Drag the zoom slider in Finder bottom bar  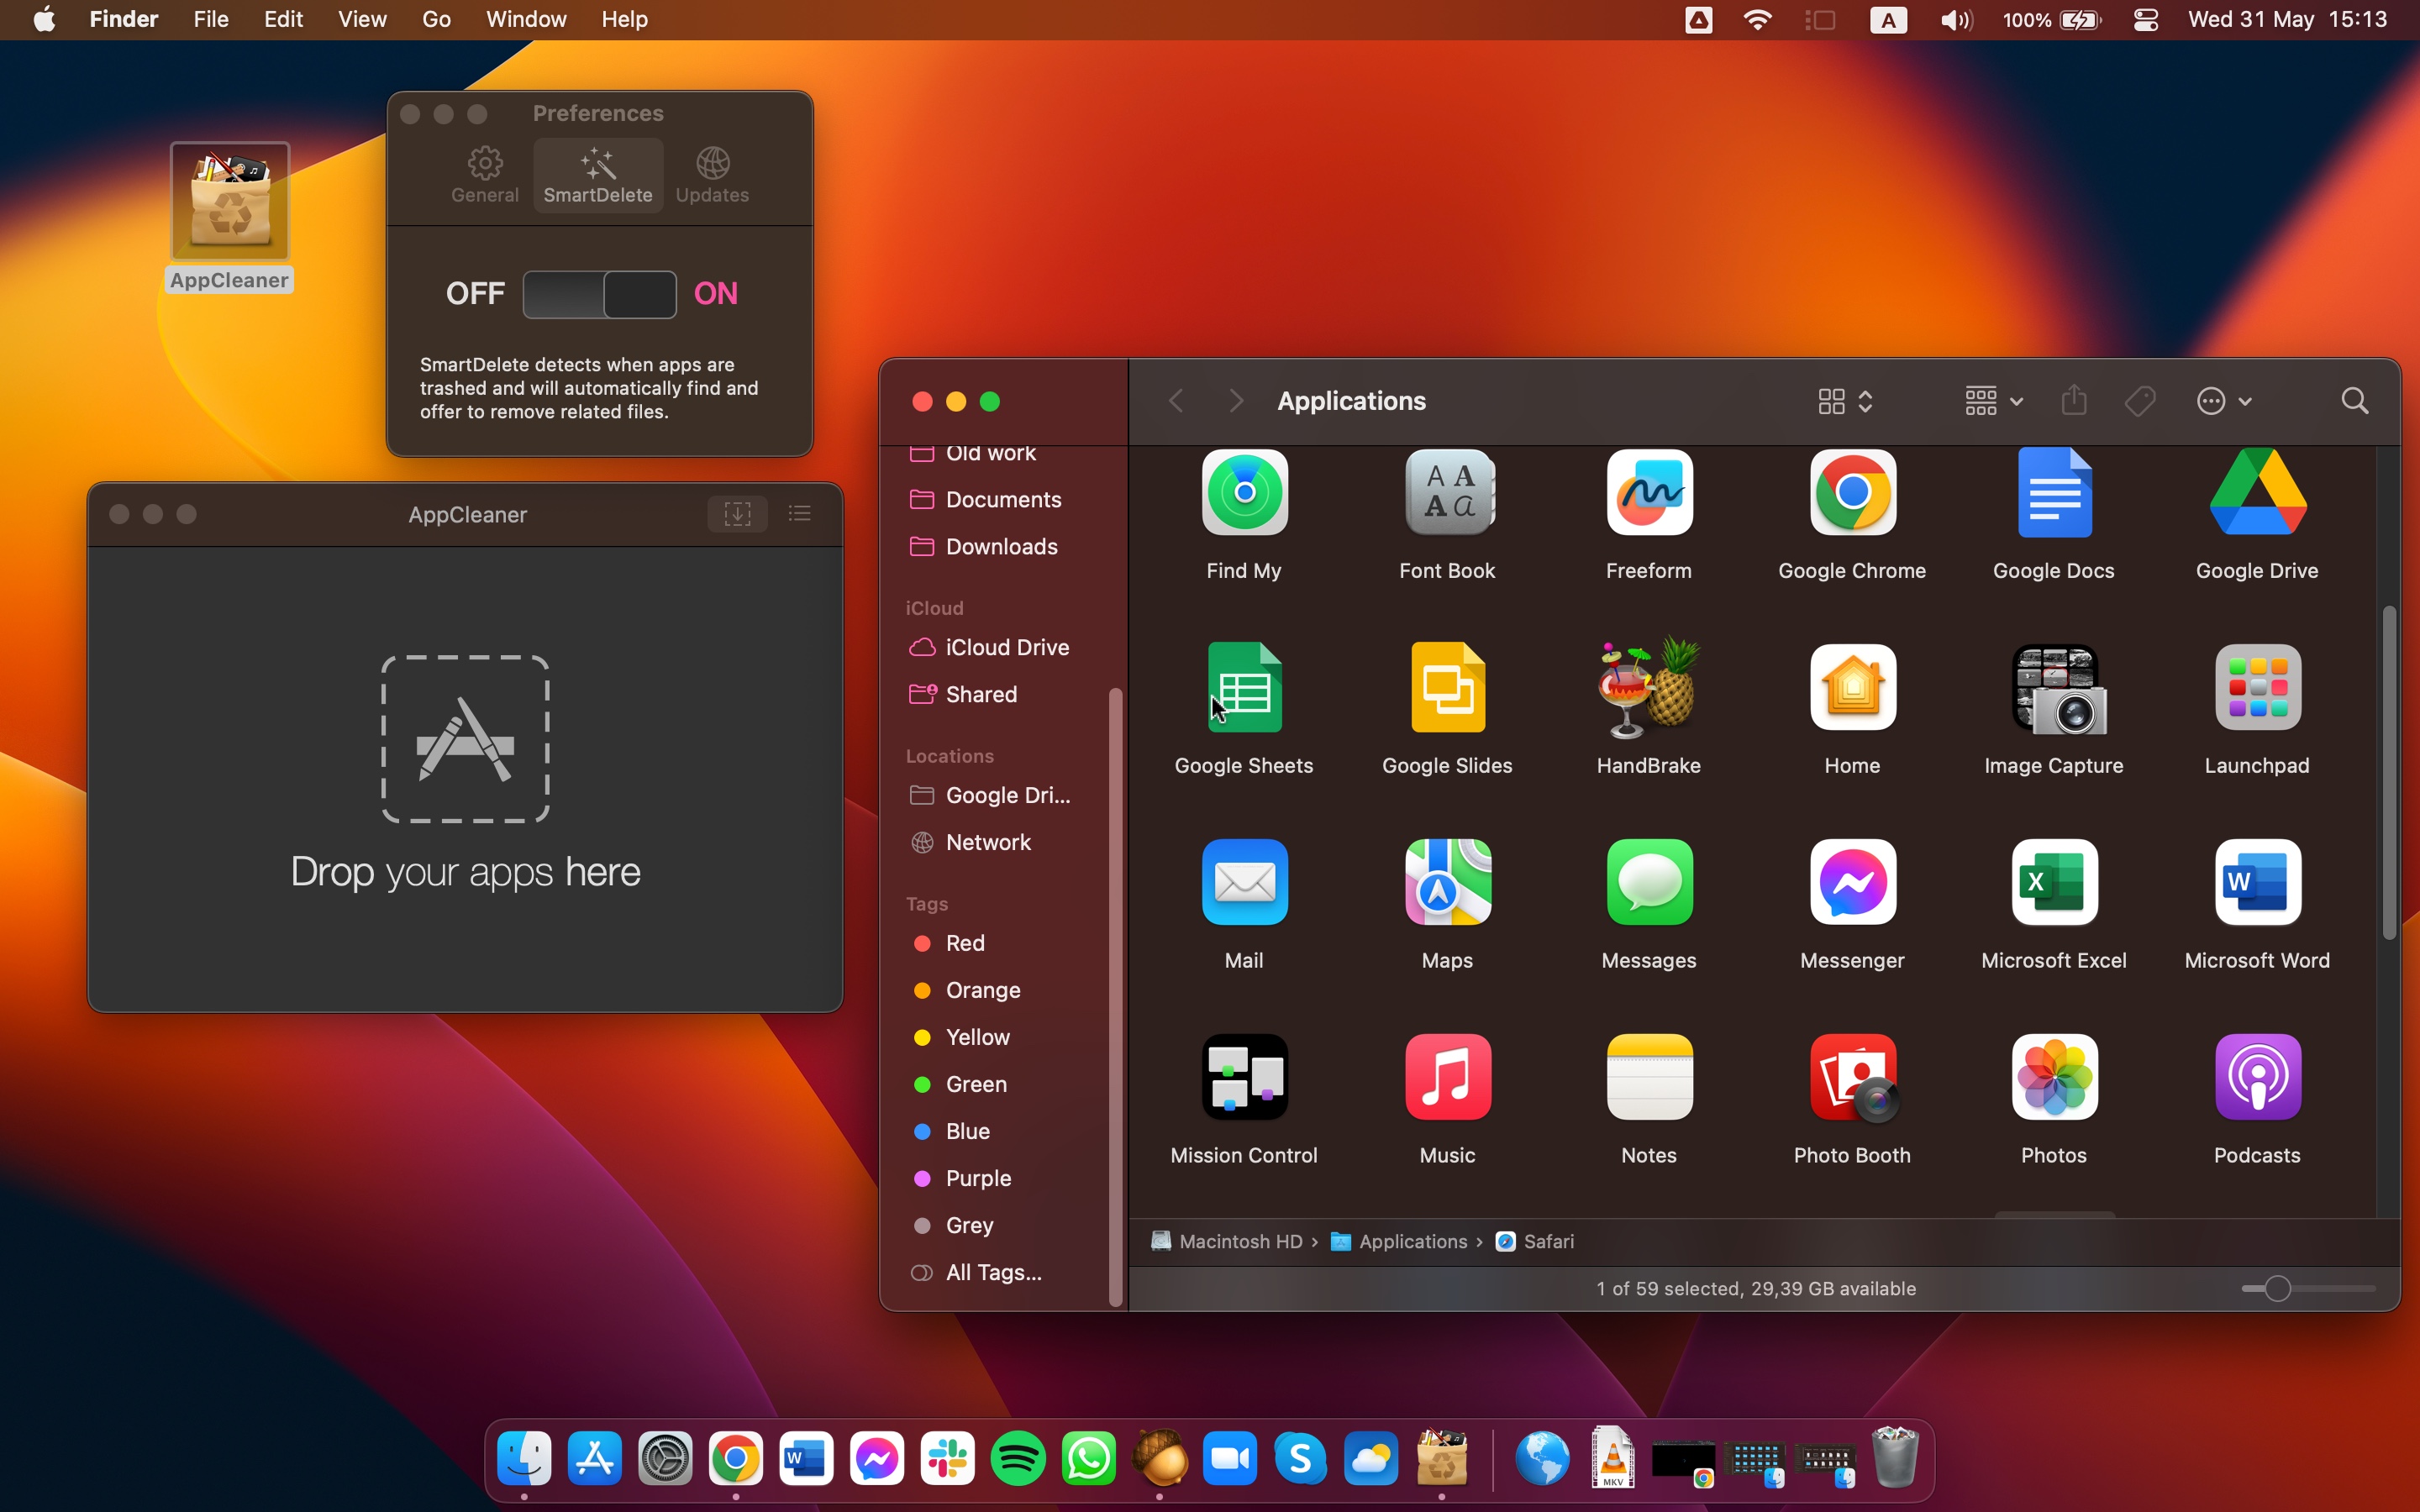pos(2277,1287)
